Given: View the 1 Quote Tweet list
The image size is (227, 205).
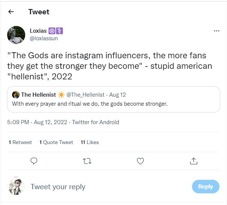Looking at the screenshot, I should (x=56, y=142).
